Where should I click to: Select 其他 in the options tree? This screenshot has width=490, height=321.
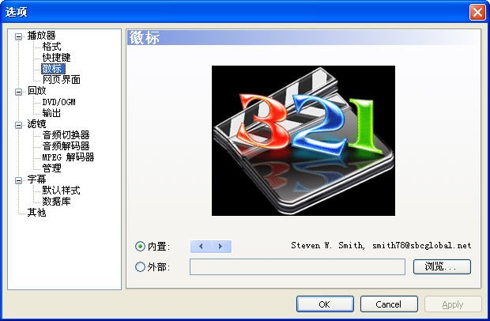coord(36,213)
